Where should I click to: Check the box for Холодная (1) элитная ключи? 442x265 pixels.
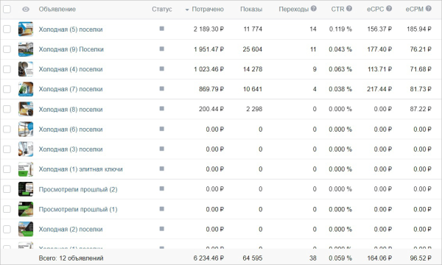click(7, 169)
